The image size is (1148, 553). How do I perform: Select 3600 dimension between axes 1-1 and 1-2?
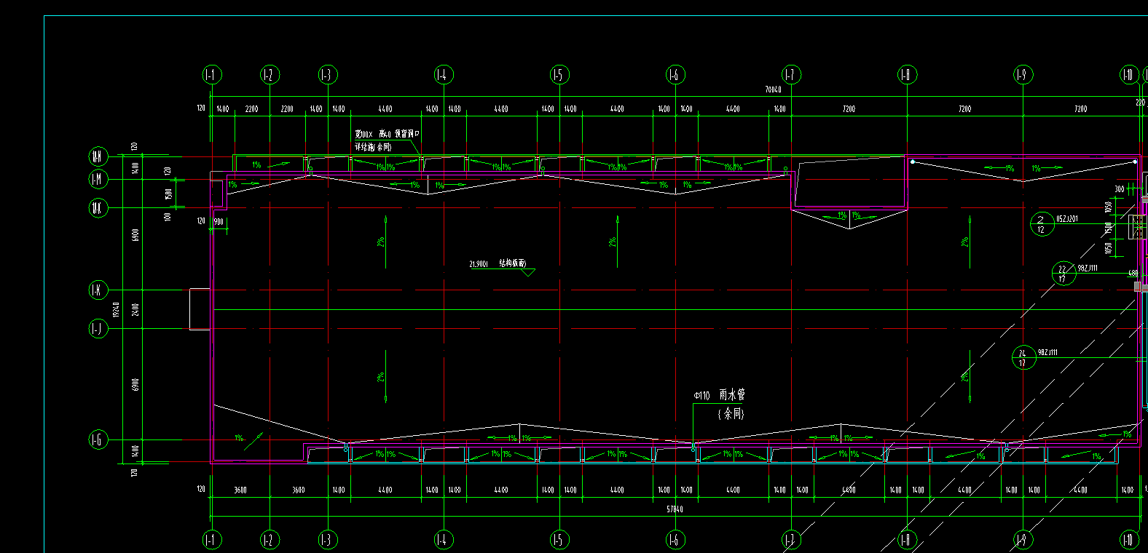pos(240,490)
